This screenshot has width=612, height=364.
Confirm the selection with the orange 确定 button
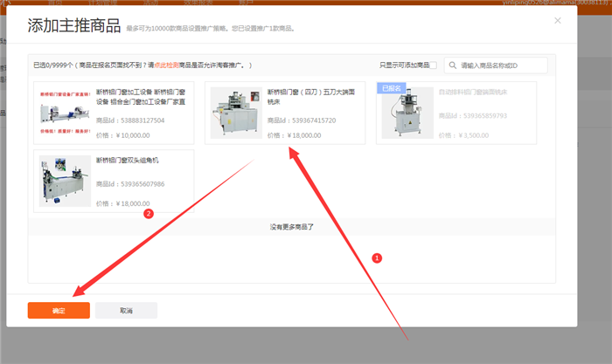tap(59, 310)
